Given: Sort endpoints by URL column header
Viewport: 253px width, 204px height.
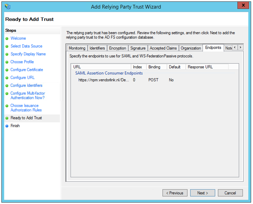Looking at the screenshot, I should click(x=101, y=67).
